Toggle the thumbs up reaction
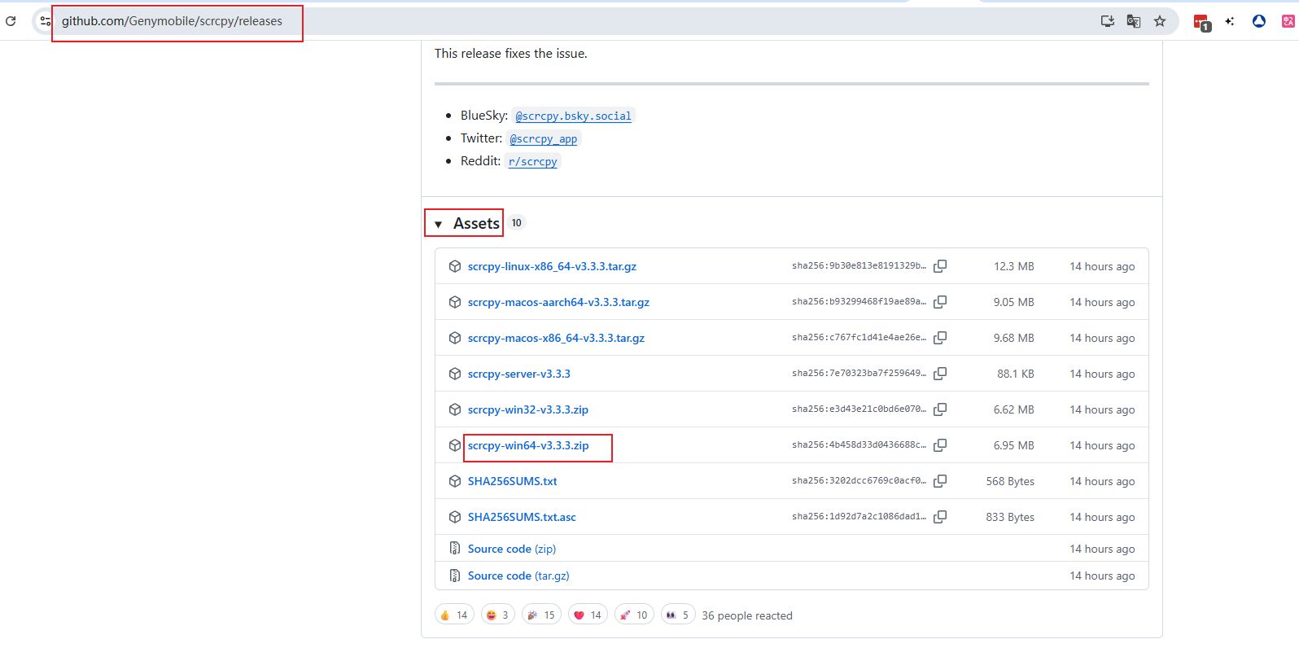Viewport: 1299px width, 661px height. click(454, 615)
